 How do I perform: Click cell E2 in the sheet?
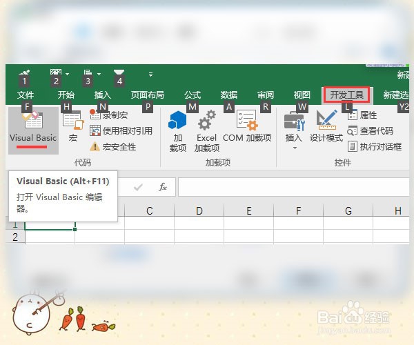pyautogui.click(x=248, y=236)
